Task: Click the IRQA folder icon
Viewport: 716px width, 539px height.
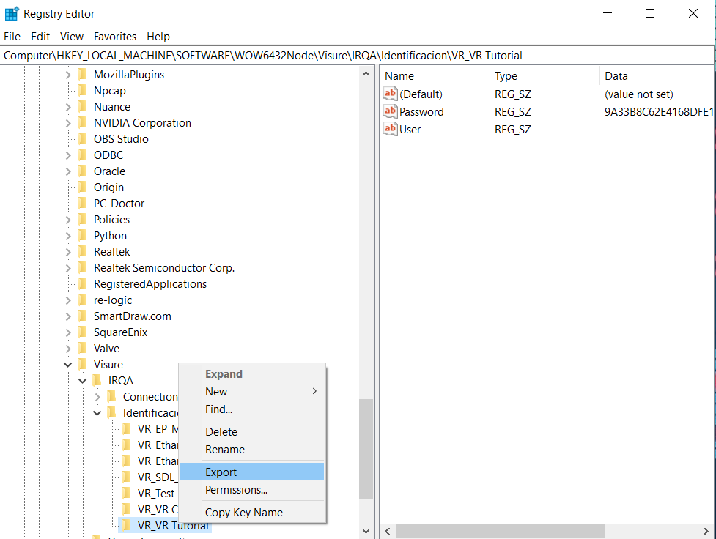Action: pyautogui.click(x=97, y=380)
